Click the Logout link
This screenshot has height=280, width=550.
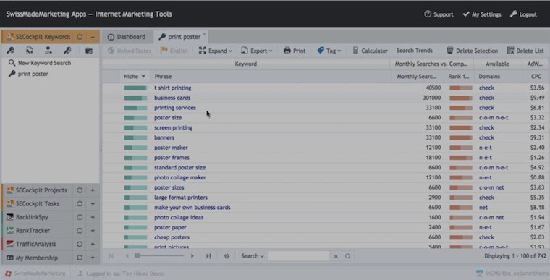[523, 14]
